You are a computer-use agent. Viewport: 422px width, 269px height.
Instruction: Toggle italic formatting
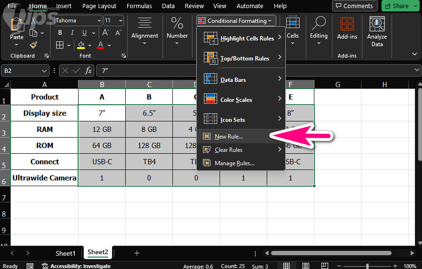point(71,33)
